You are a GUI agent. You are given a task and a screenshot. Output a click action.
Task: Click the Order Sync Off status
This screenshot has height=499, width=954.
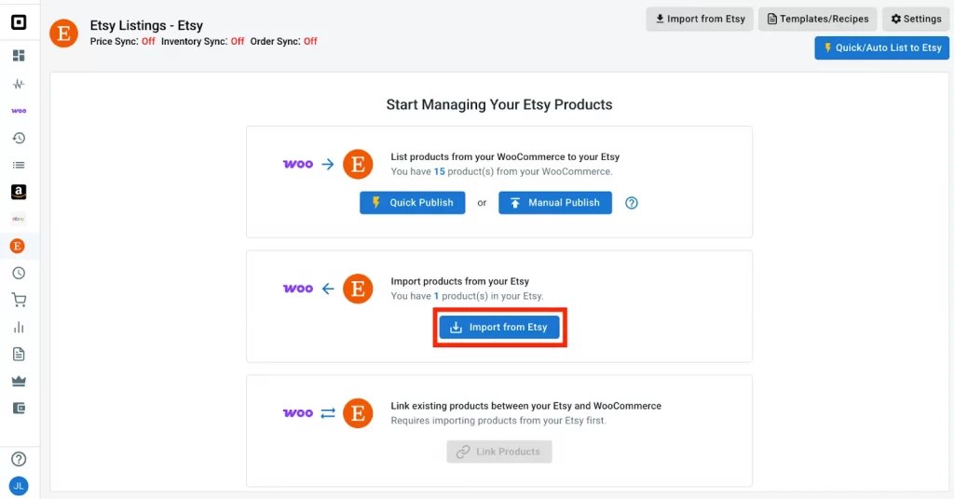(x=310, y=41)
